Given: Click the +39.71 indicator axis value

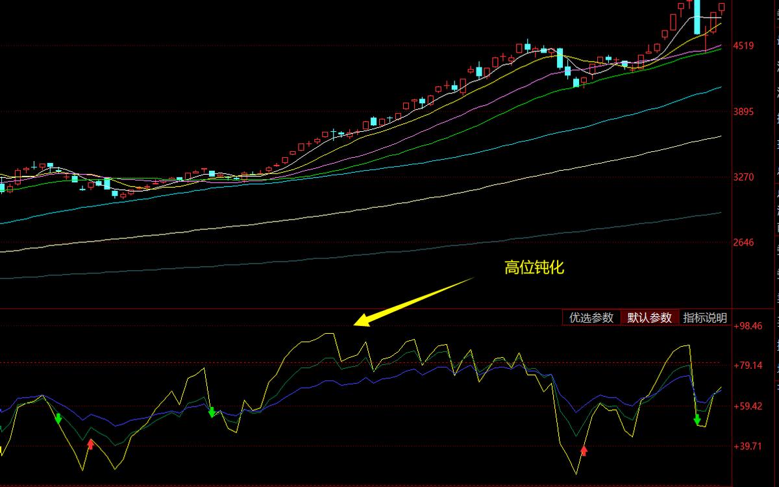Looking at the screenshot, I should point(747,447).
